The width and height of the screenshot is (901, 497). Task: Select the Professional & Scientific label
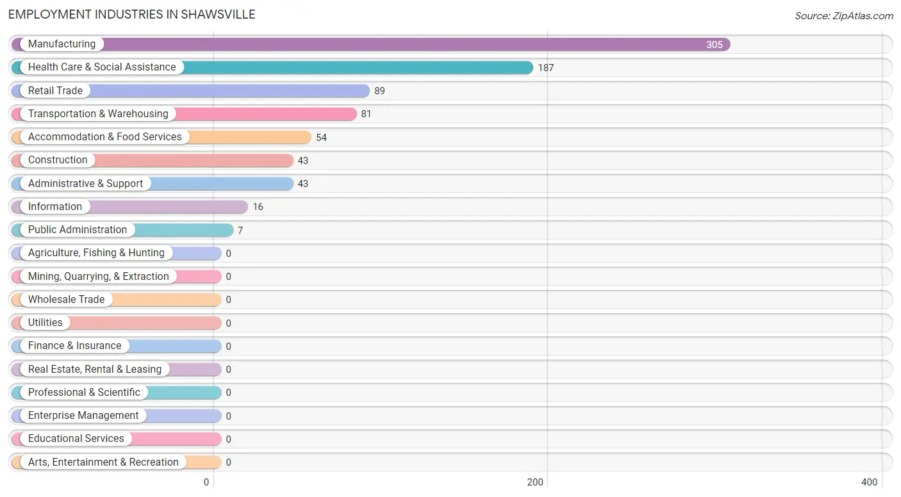84,393
